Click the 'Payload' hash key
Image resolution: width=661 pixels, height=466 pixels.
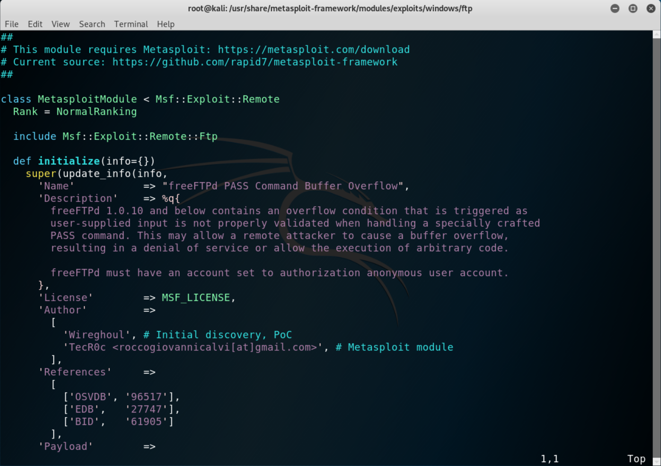click(66, 446)
